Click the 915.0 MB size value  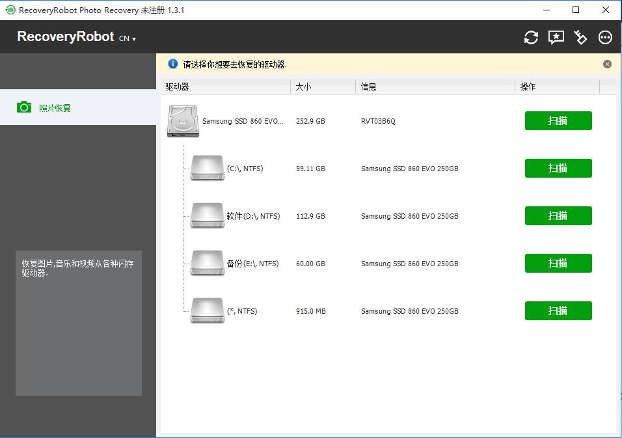pyautogui.click(x=310, y=311)
